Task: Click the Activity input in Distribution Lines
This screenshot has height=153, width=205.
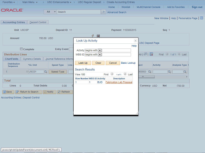Action: (x=160, y=72)
